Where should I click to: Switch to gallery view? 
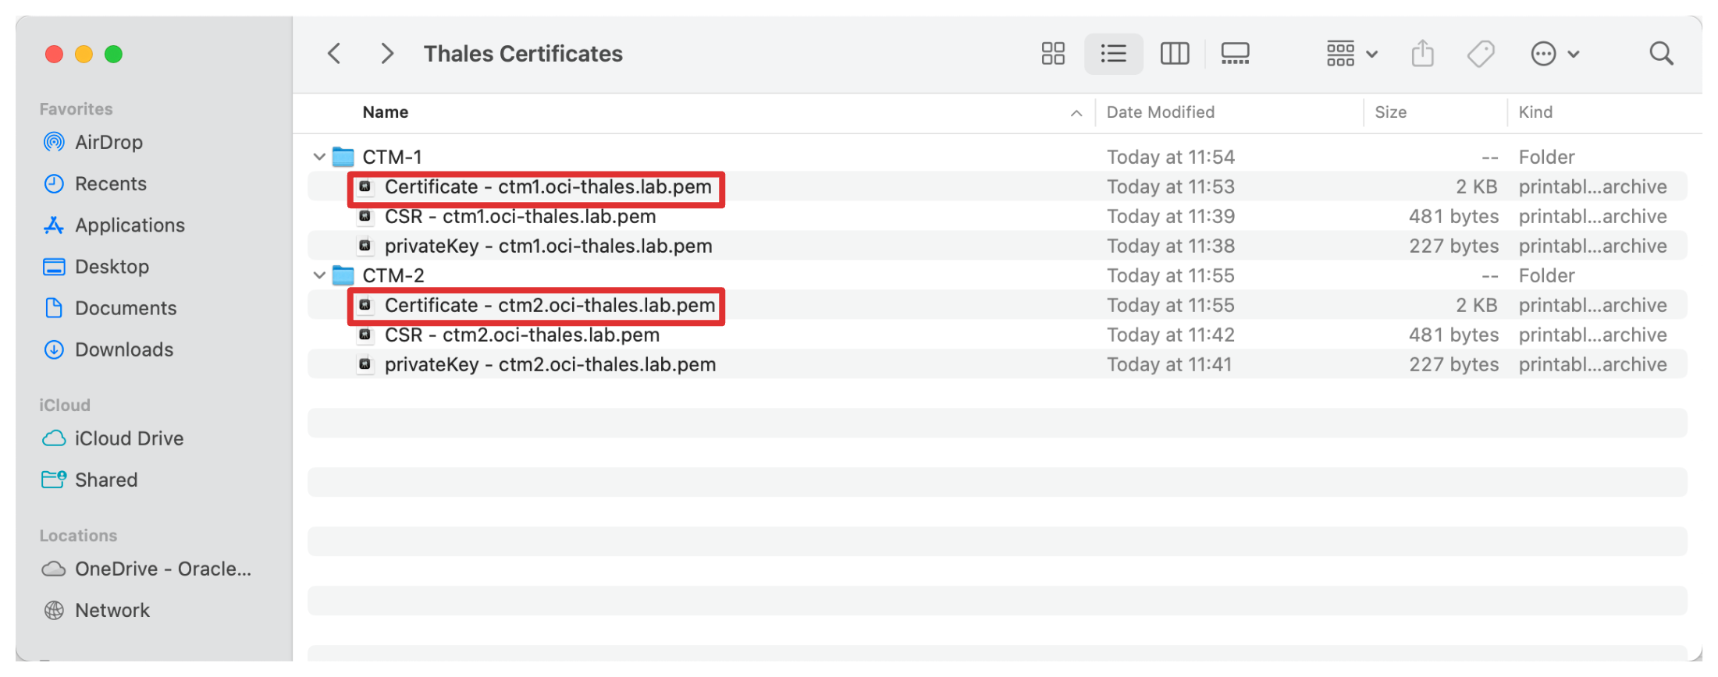click(x=1235, y=54)
